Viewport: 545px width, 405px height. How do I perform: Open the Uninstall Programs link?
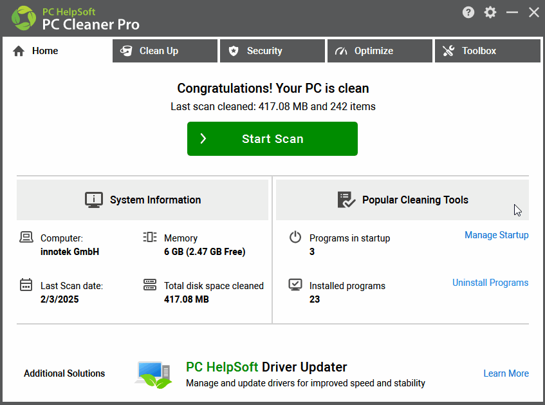coord(490,283)
